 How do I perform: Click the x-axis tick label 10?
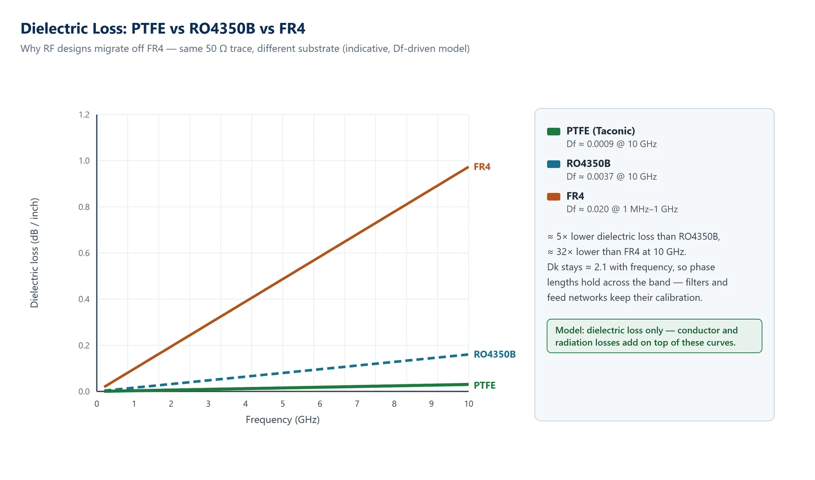(x=469, y=404)
